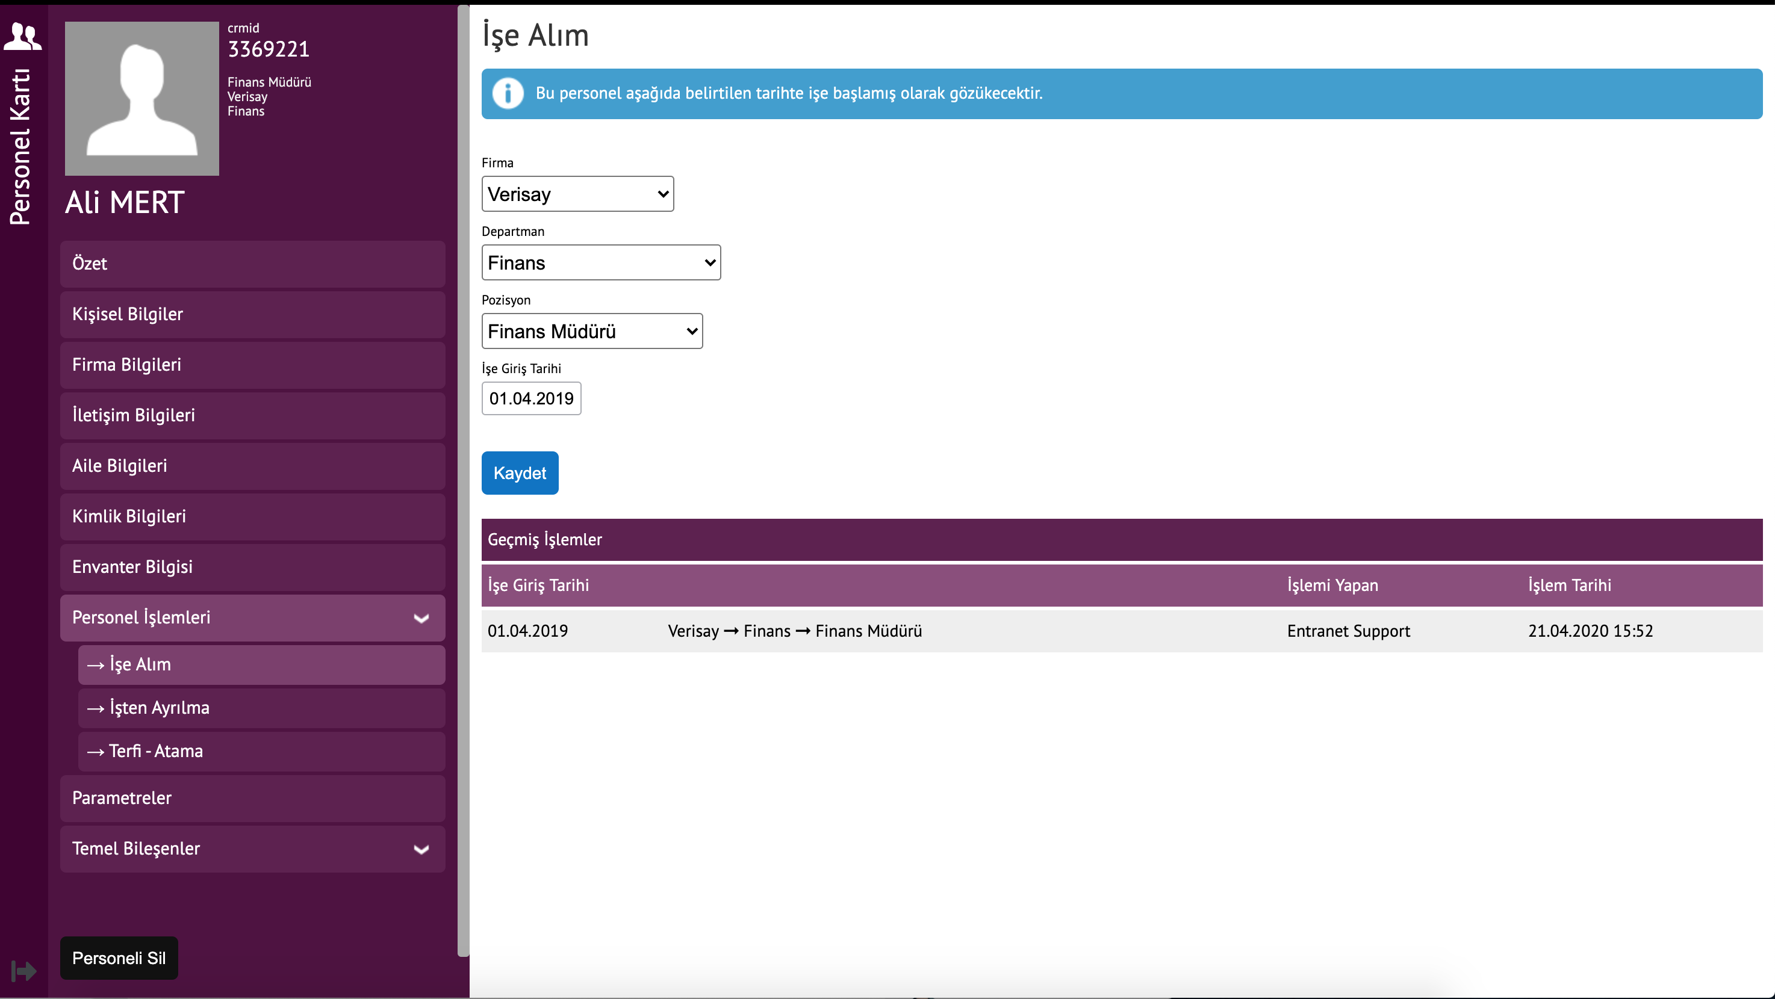This screenshot has height=999, width=1775.
Task: Open the Parametreler menu item
Action: pos(252,799)
